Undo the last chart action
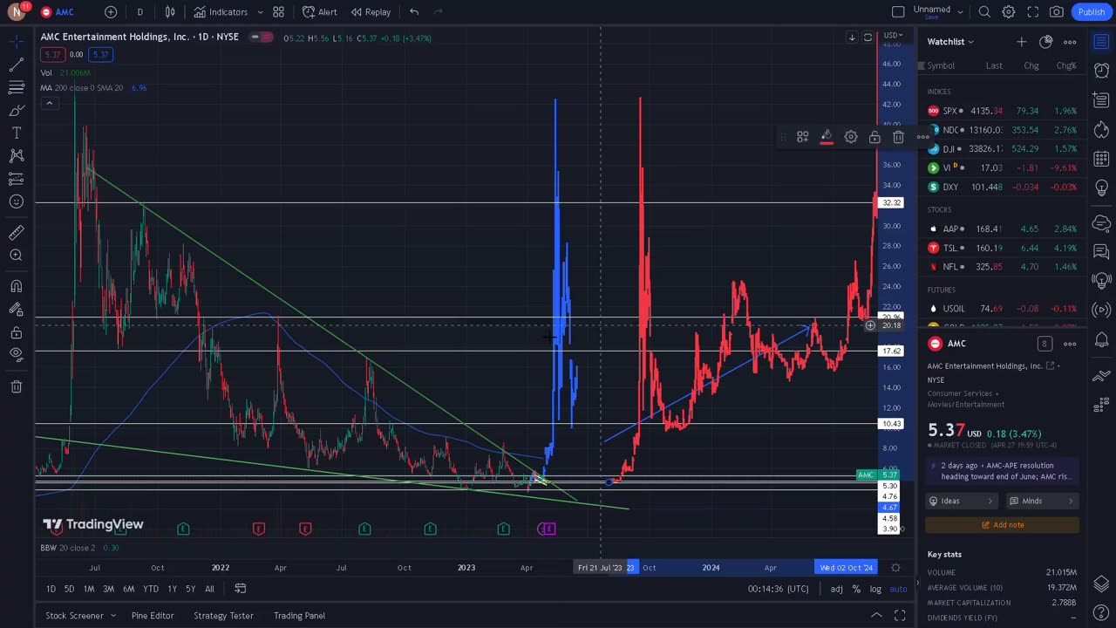This screenshot has height=628, width=1116. (414, 12)
